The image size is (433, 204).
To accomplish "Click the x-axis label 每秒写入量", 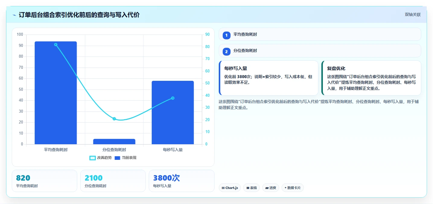I will click(173, 150).
